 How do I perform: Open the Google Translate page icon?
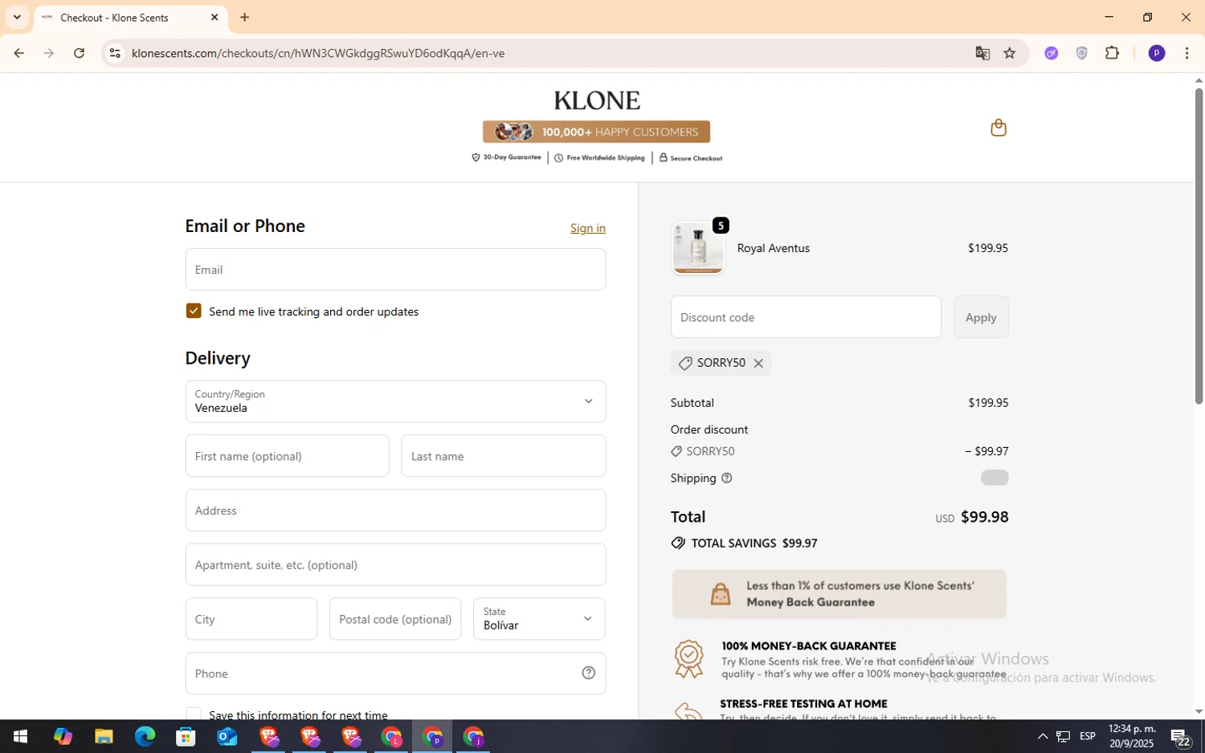(982, 53)
